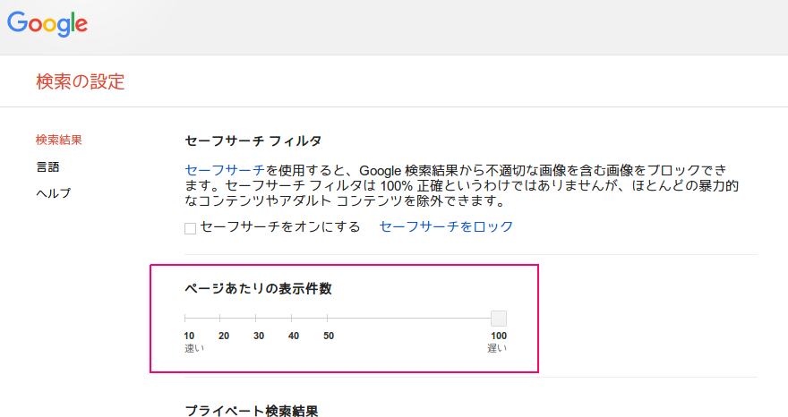Open the 言語 settings section
This screenshot has height=417, width=788.
47,166
